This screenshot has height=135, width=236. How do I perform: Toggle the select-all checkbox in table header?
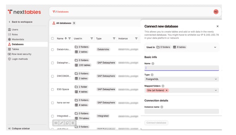[52, 39]
